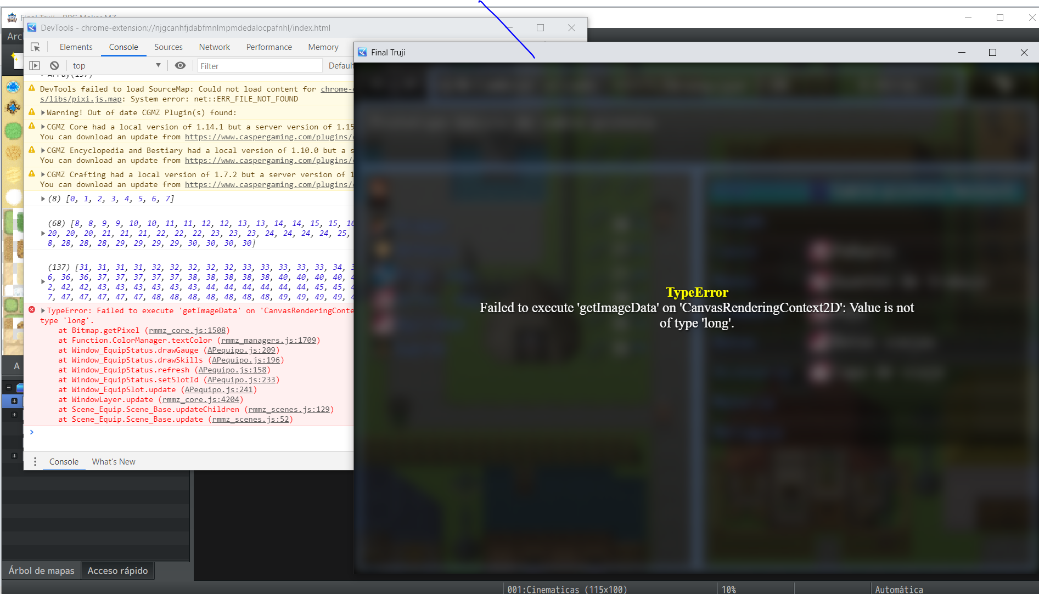The image size is (1039, 594).
Task: Jump to APequipo.js:158 in stack trace
Action: (233, 370)
